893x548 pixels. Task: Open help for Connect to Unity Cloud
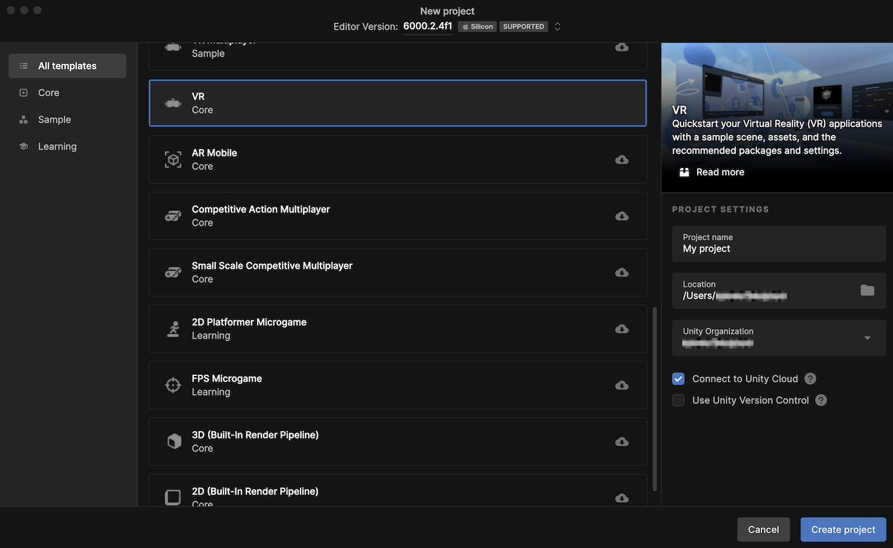click(x=810, y=379)
